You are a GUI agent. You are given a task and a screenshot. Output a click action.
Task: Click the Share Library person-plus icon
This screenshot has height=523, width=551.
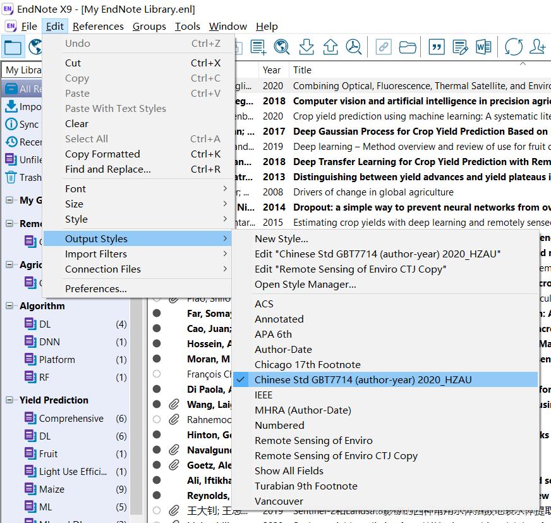point(538,47)
